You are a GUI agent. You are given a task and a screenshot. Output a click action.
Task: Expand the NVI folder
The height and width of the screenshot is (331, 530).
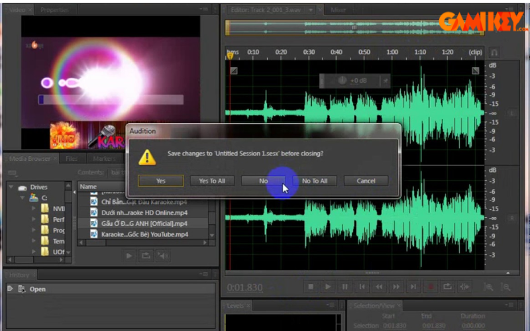tap(34, 209)
